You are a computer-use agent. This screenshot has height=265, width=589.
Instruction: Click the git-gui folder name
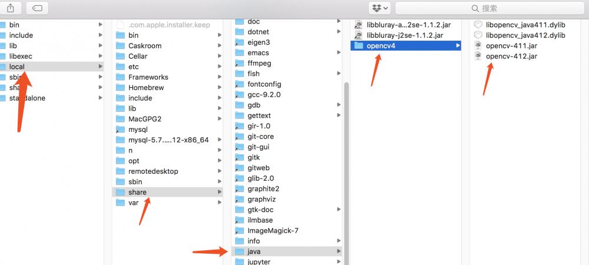pos(259,147)
